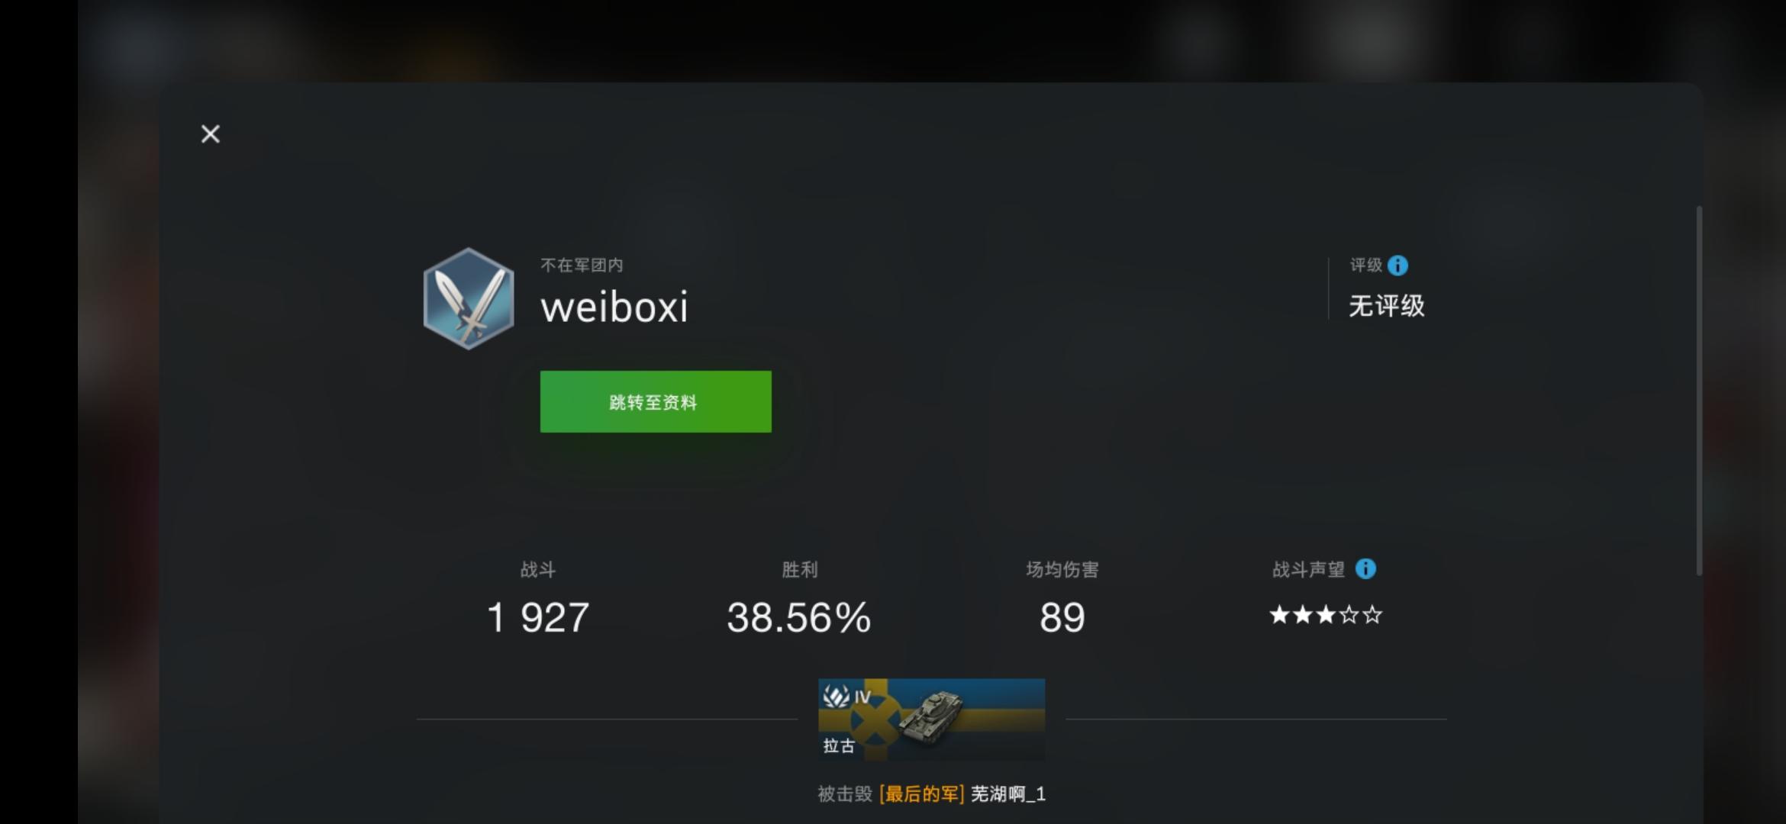
Task: Click player name 芜湖啊_1
Action: [x=1008, y=794]
